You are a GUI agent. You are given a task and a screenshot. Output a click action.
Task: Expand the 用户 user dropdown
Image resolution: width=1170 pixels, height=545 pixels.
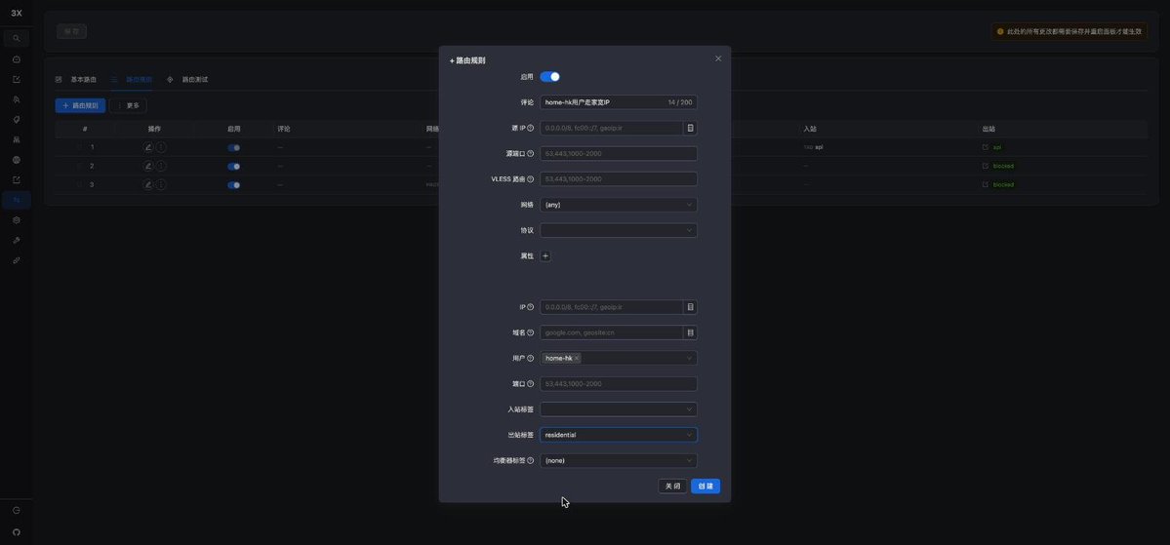coord(619,358)
